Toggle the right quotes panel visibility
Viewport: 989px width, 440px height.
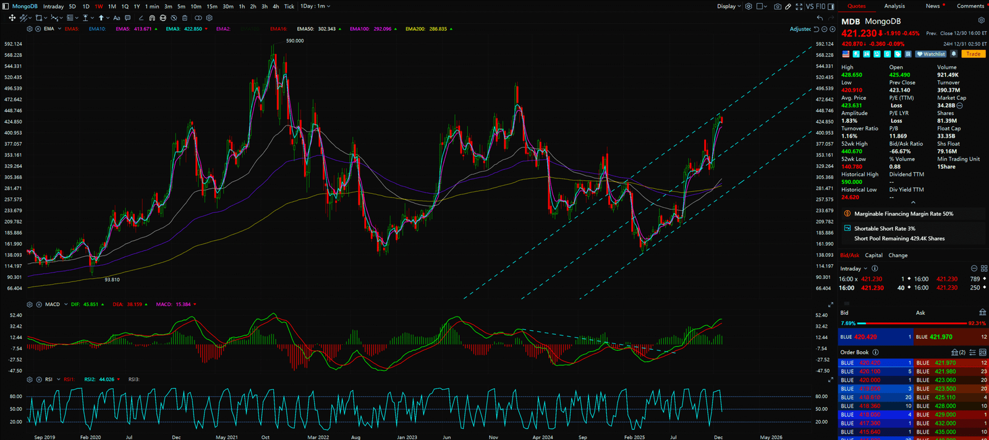pos(831,6)
